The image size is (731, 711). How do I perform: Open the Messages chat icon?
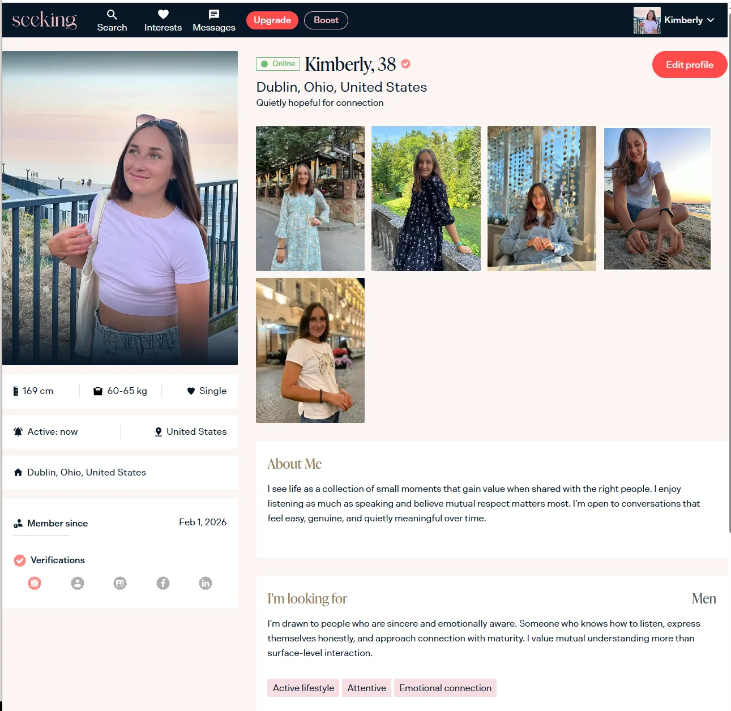[x=213, y=15]
